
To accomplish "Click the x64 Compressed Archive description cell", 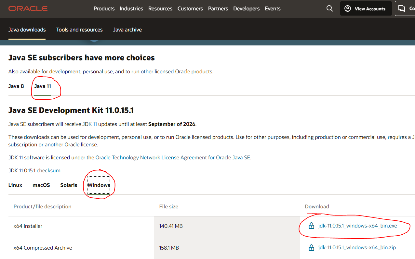I will [x=81, y=248].
